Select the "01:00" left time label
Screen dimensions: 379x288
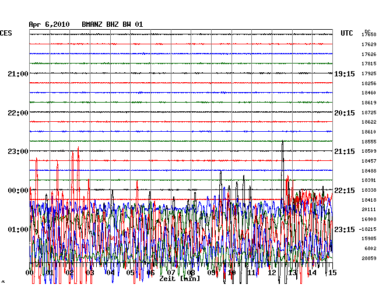(x=18, y=229)
